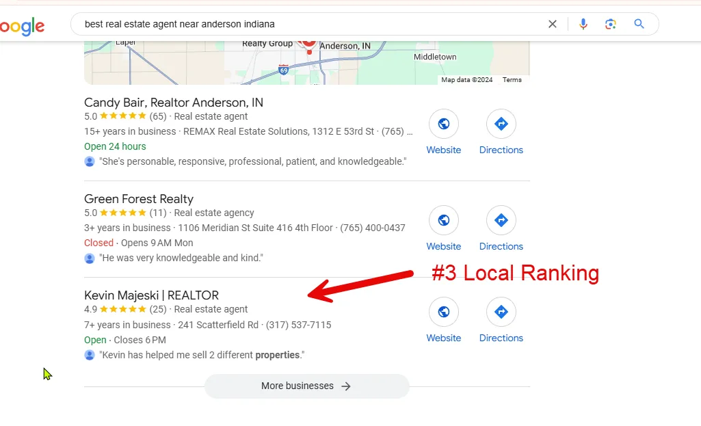Open Candy Bair's website globe icon
Image resolution: width=701 pixels, height=426 pixels.
coord(443,124)
